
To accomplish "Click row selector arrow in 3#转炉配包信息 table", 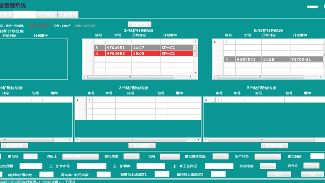I will (x=206, y=100).
